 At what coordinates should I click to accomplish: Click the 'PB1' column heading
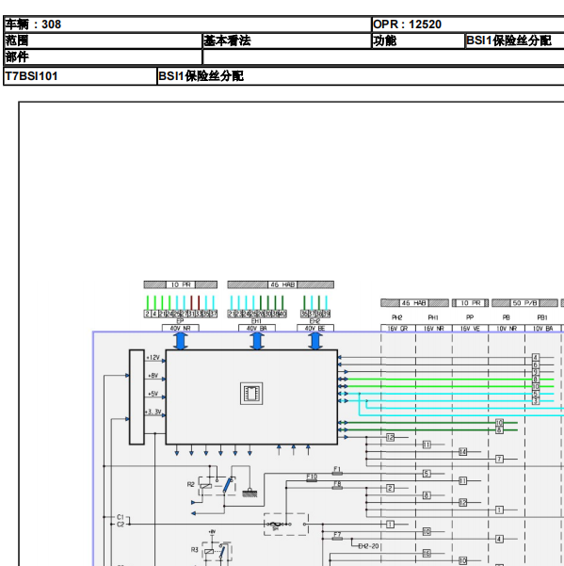(542, 317)
